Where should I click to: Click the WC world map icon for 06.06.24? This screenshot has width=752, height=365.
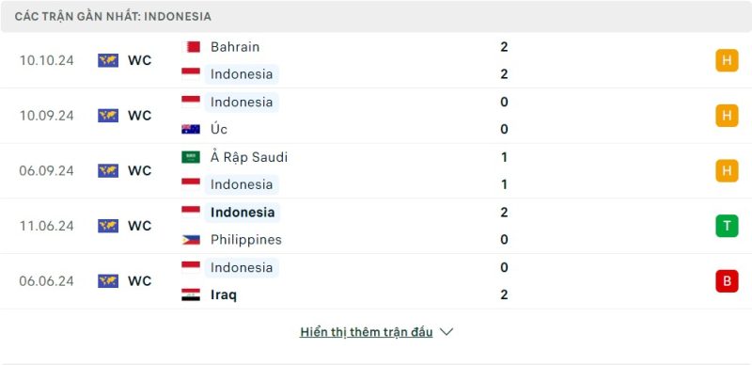[108, 281]
